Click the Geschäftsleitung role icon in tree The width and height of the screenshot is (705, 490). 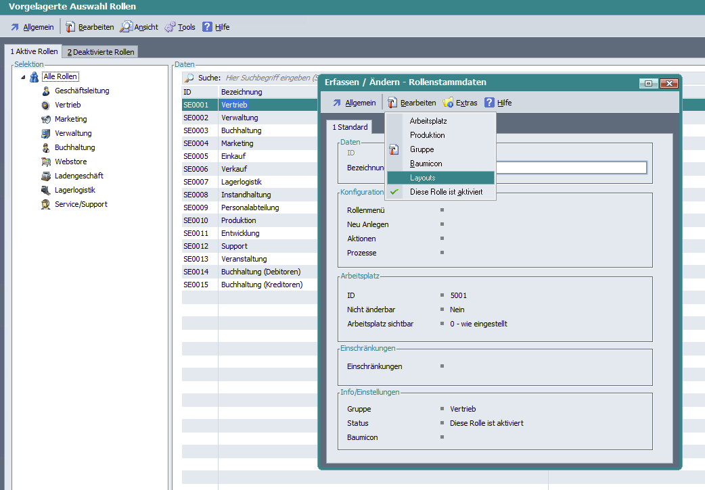pos(45,91)
